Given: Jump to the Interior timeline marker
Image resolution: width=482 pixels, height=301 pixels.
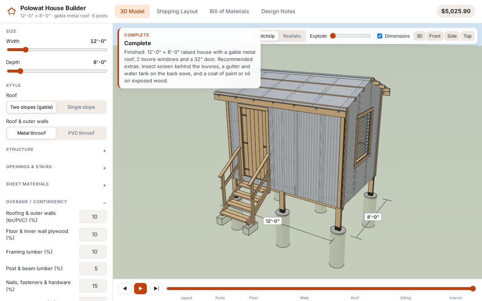Looking at the screenshot, I should click(456, 298).
